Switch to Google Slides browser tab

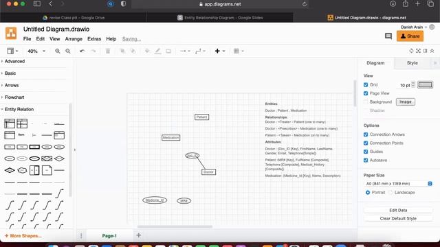pyautogui.click(x=220, y=18)
